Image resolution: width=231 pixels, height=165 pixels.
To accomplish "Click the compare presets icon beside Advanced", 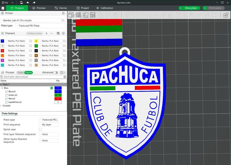I will [62, 73].
